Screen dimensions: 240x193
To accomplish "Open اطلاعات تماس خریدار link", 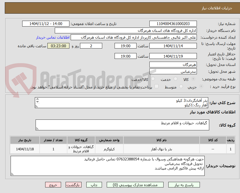I will pyautogui.click(x=53, y=38).
